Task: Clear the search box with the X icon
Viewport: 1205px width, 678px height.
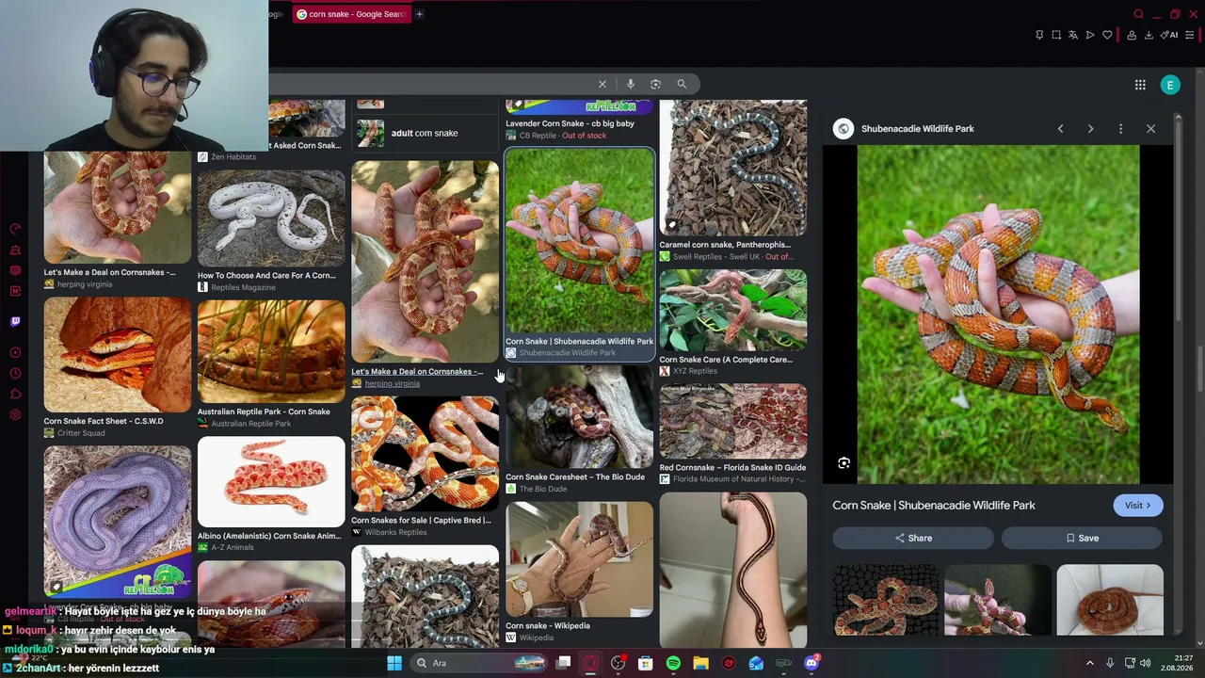Action: [x=602, y=84]
